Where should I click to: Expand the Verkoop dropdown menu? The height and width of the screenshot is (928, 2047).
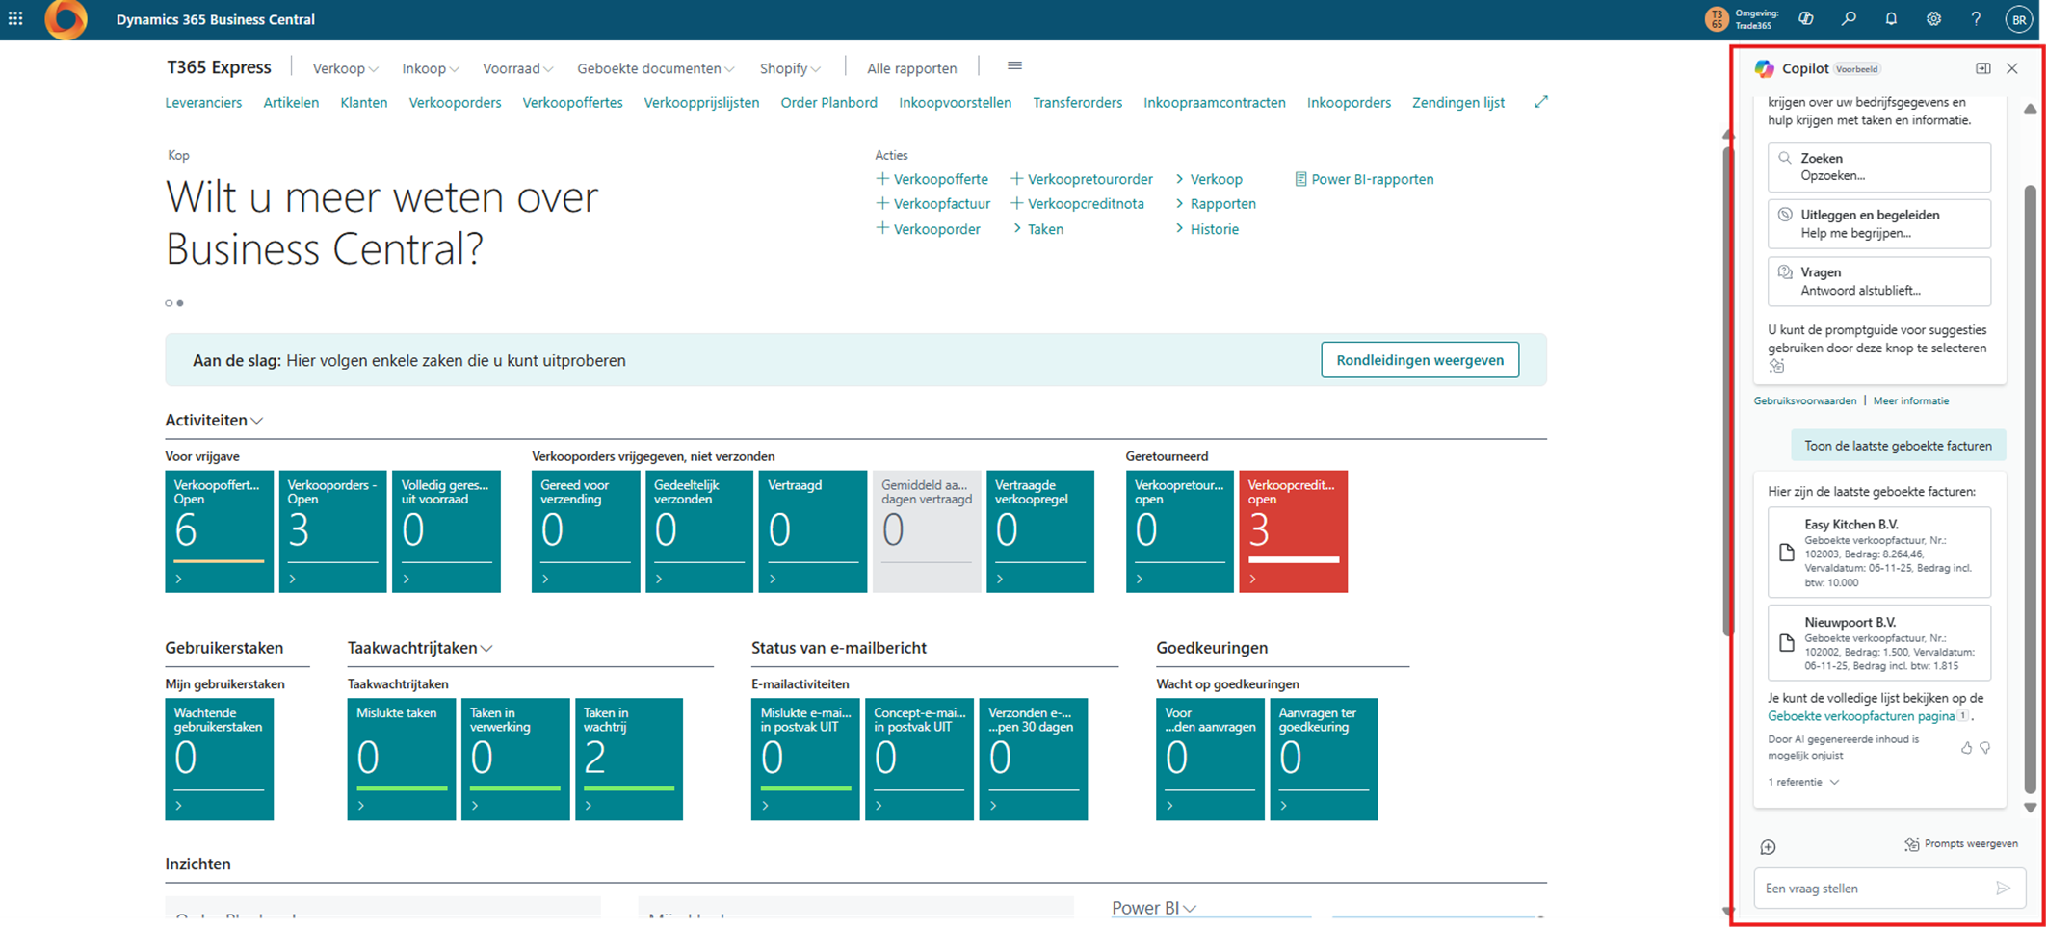click(x=345, y=68)
